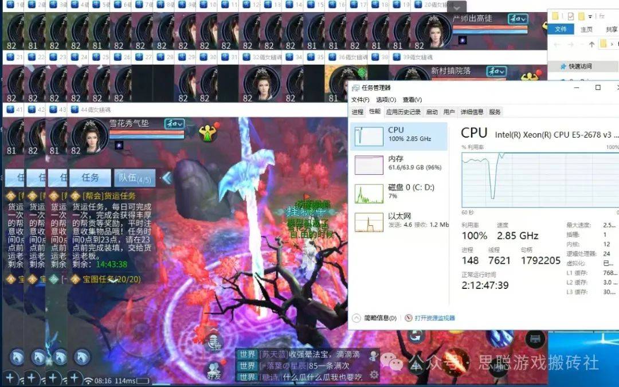Select the 磁盘 0 (C: D:) item
619x387 pixels.
[399, 193]
